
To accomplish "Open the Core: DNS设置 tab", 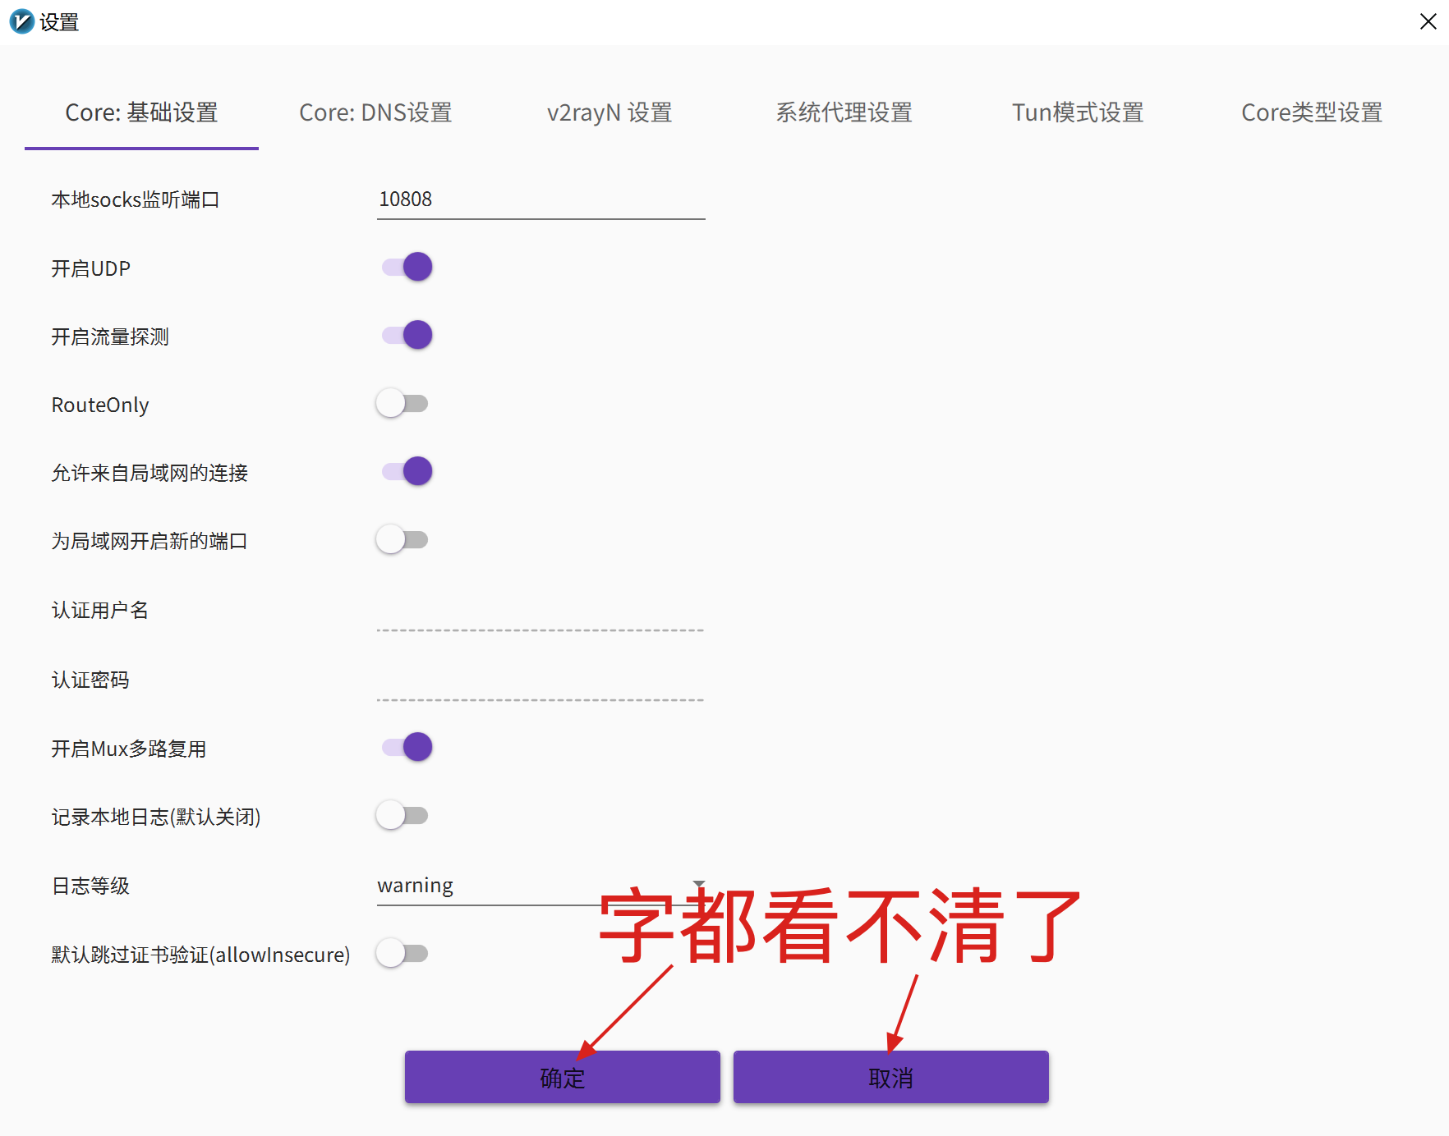I will pyautogui.click(x=375, y=112).
